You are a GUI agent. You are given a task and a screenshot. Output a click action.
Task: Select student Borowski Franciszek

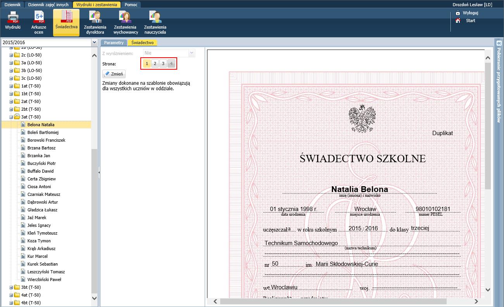click(47, 140)
